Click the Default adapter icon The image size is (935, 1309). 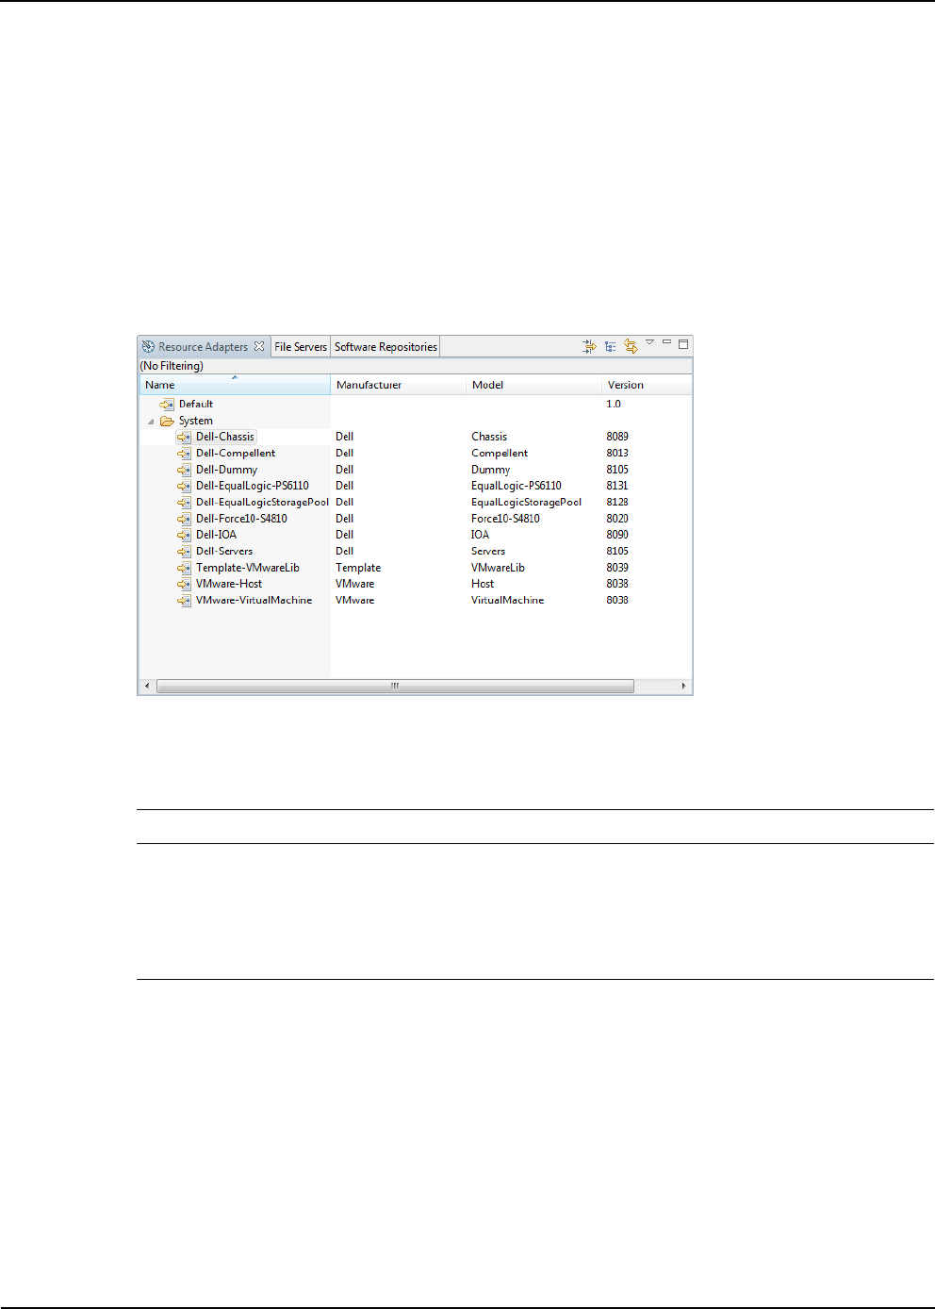[167, 404]
